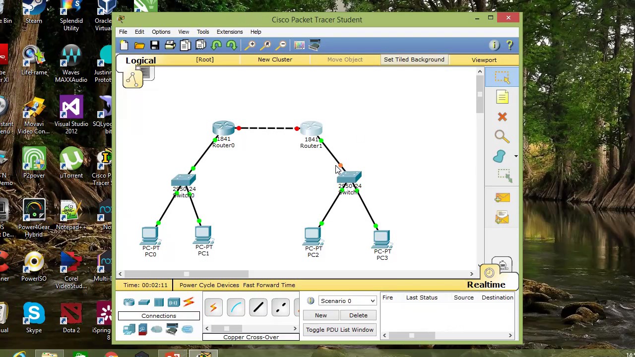Redo with the right green arrow icon
Image resolution: width=635 pixels, height=357 pixels.
click(231, 46)
